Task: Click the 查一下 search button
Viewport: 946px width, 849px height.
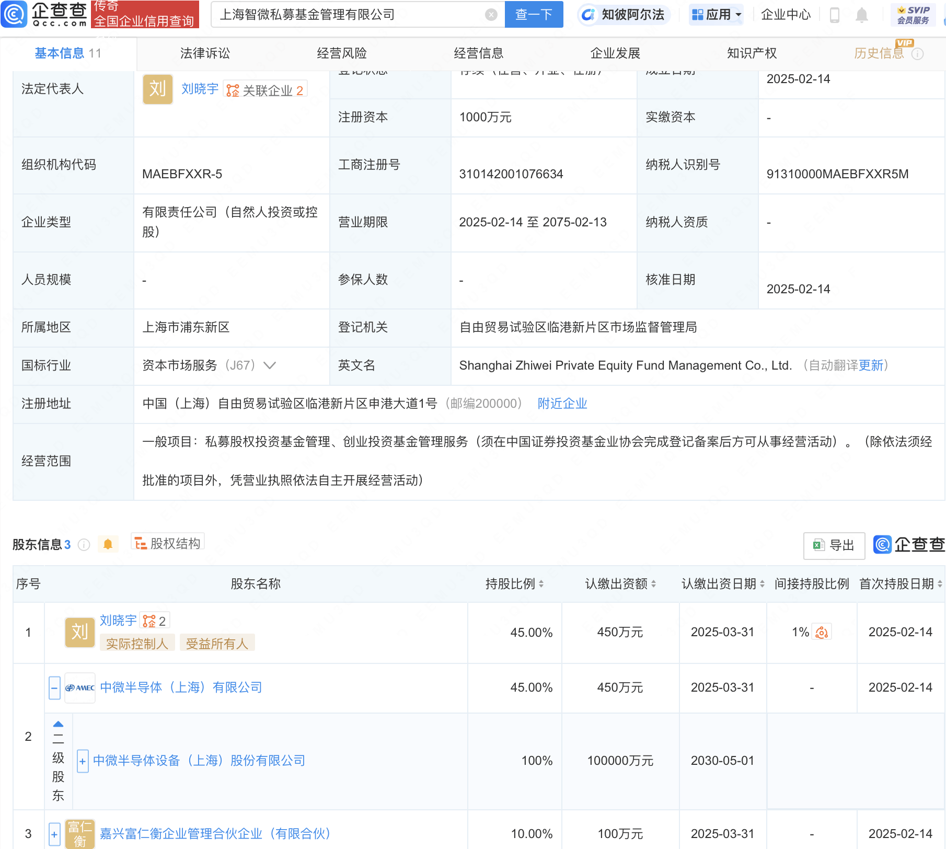Action: pos(534,15)
